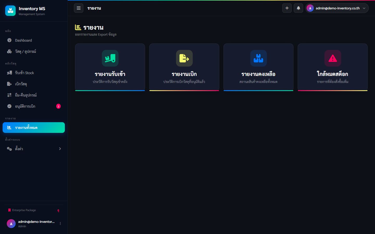Select รายงานทั้งหมด active menu item
375x234 pixels.
(x=34, y=128)
